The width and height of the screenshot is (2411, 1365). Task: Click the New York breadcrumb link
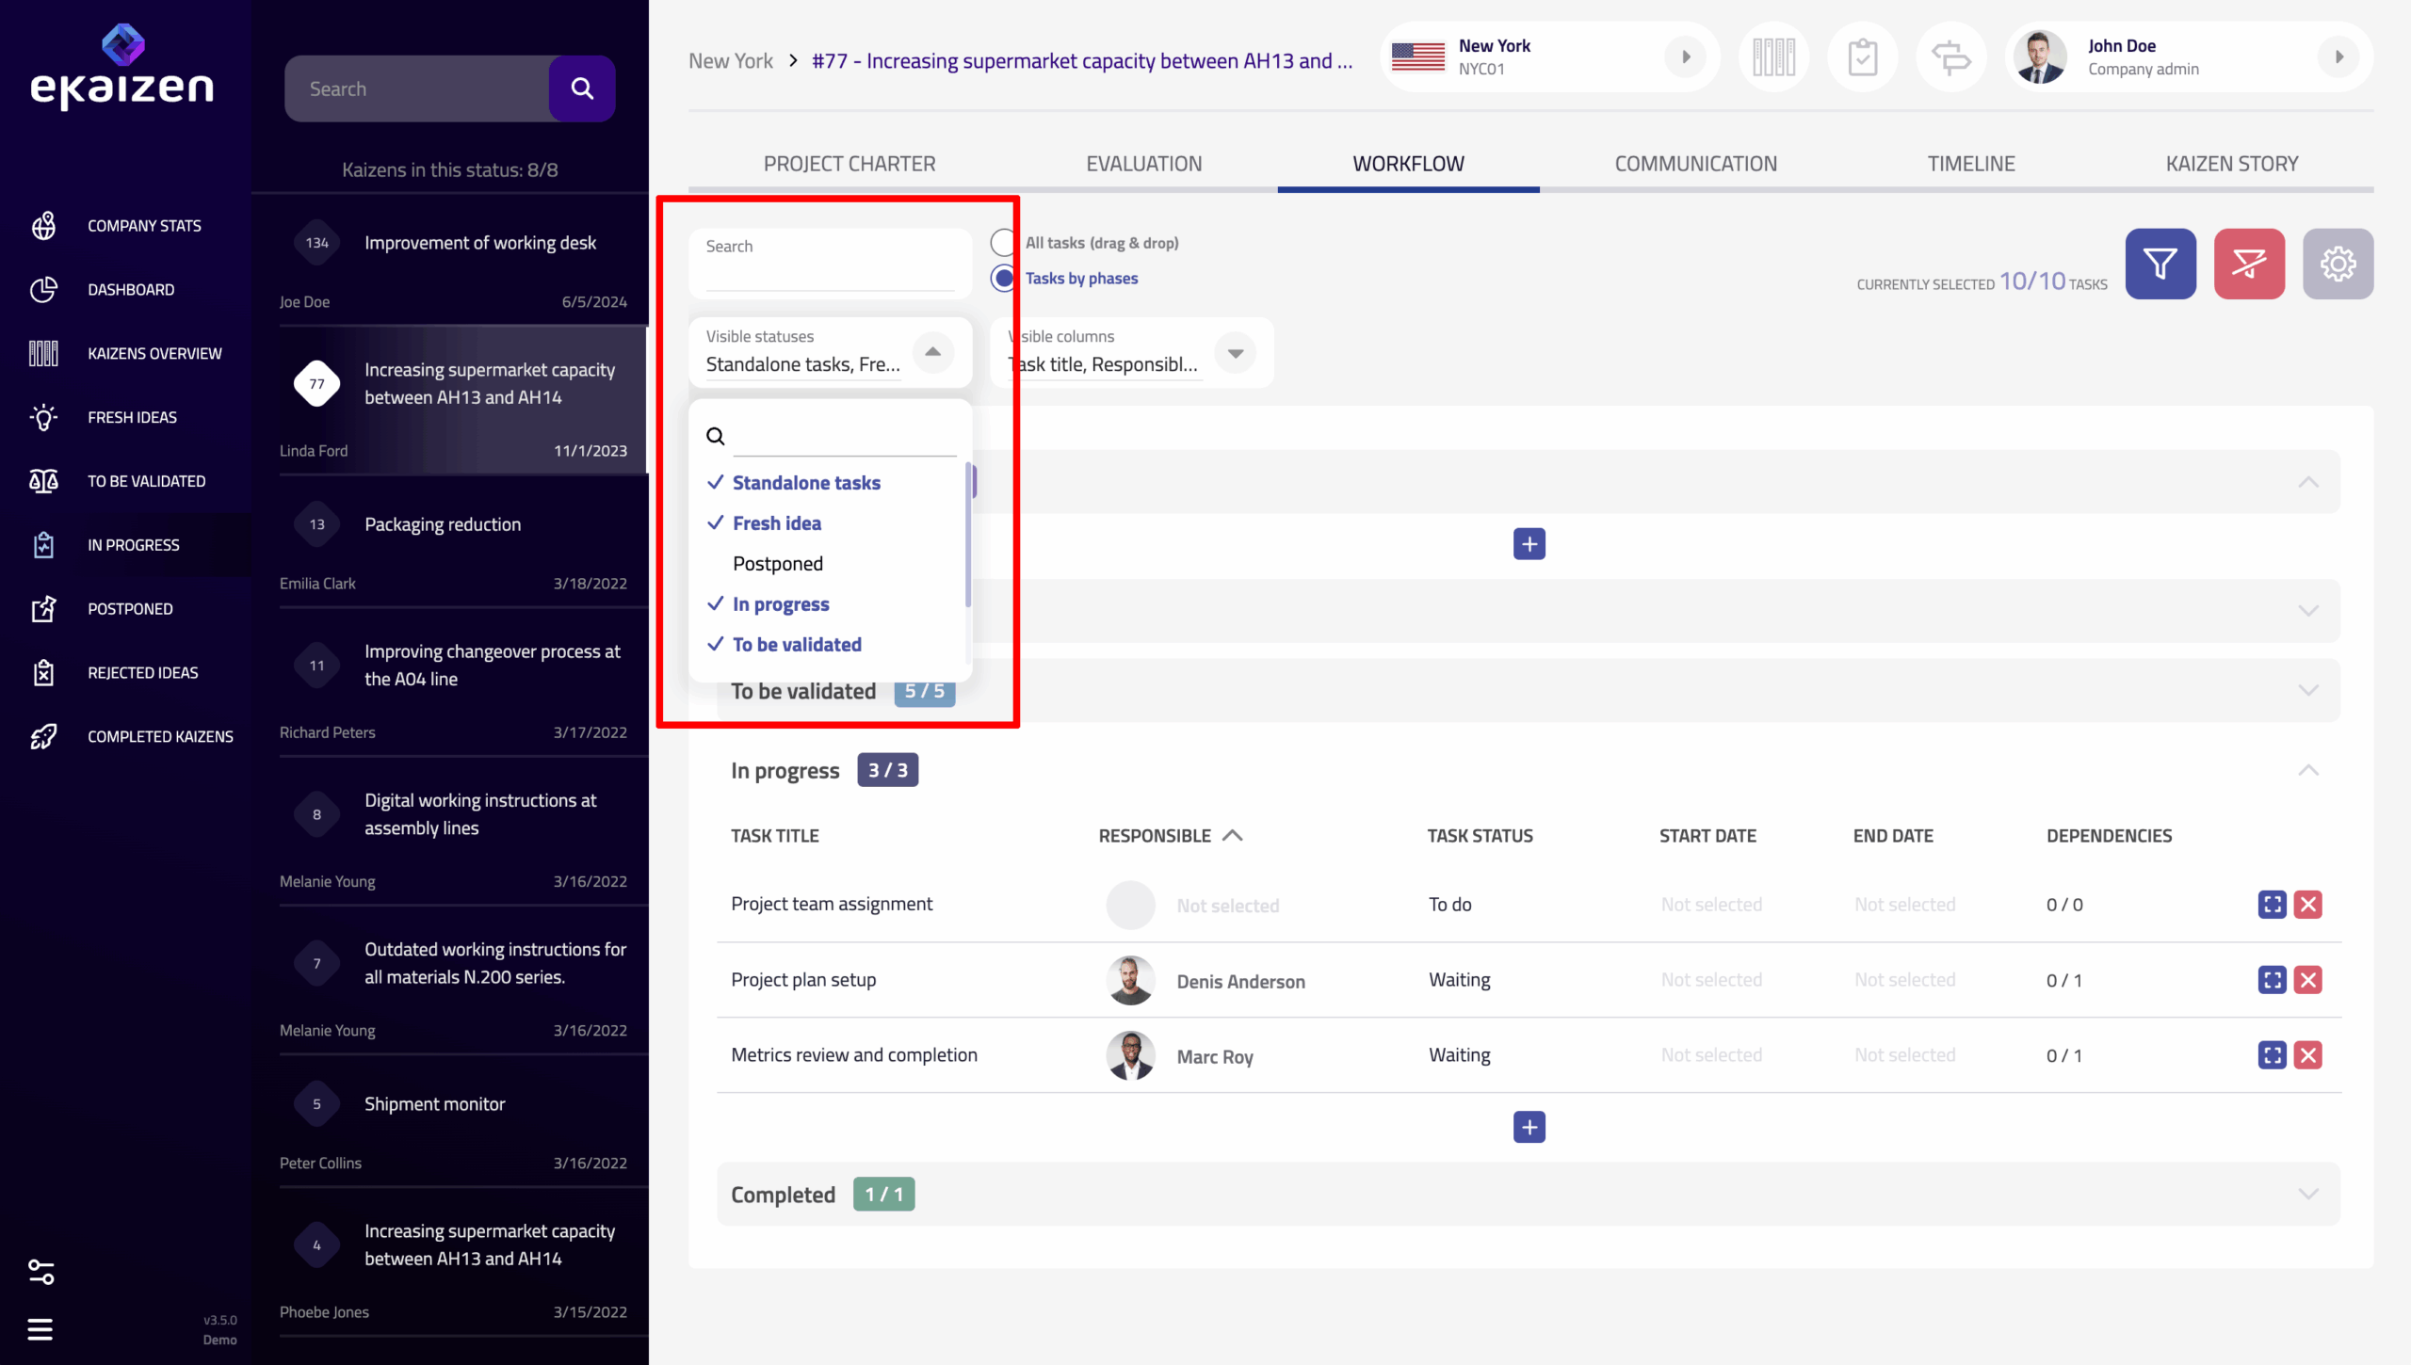click(x=730, y=61)
